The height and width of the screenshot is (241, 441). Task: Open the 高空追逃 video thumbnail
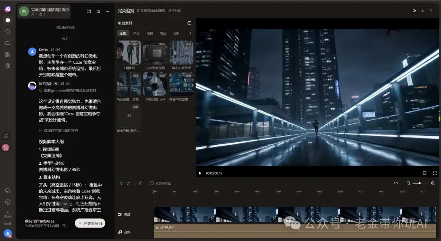(129, 84)
